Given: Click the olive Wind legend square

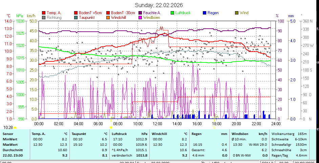Looking at the screenshot, I should click(237, 13).
